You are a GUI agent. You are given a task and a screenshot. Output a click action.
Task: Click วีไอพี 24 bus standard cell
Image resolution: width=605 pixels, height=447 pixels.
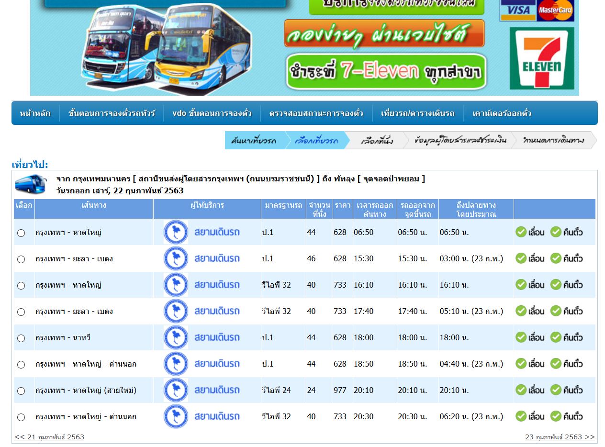click(276, 390)
